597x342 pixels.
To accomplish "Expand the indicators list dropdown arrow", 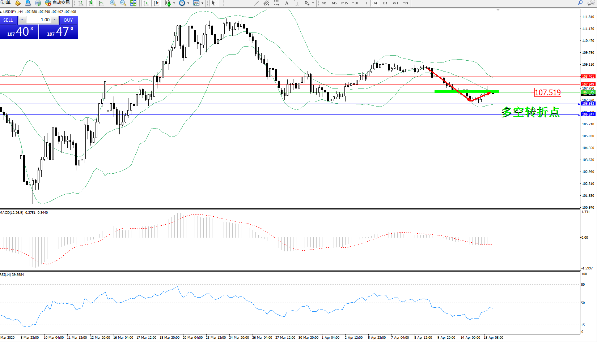I will 174,3.
